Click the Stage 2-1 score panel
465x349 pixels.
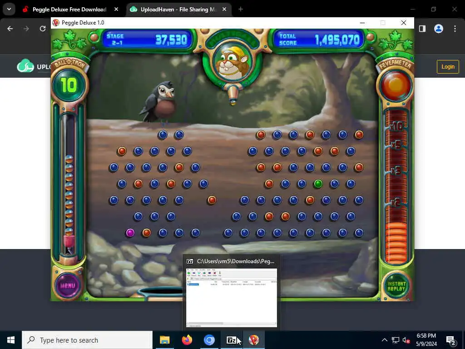pyautogui.click(x=147, y=40)
